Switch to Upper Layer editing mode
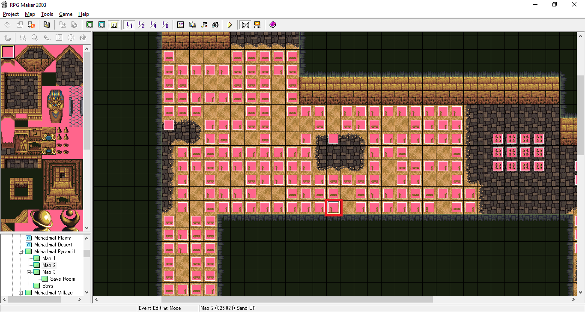 [102, 25]
